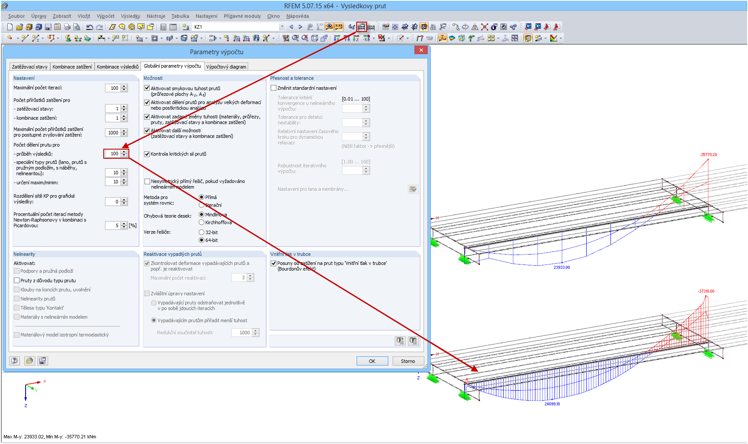748x444 pixels.
Task: Click the Storno button
Action: pyautogui.click(x=408, y=361)
